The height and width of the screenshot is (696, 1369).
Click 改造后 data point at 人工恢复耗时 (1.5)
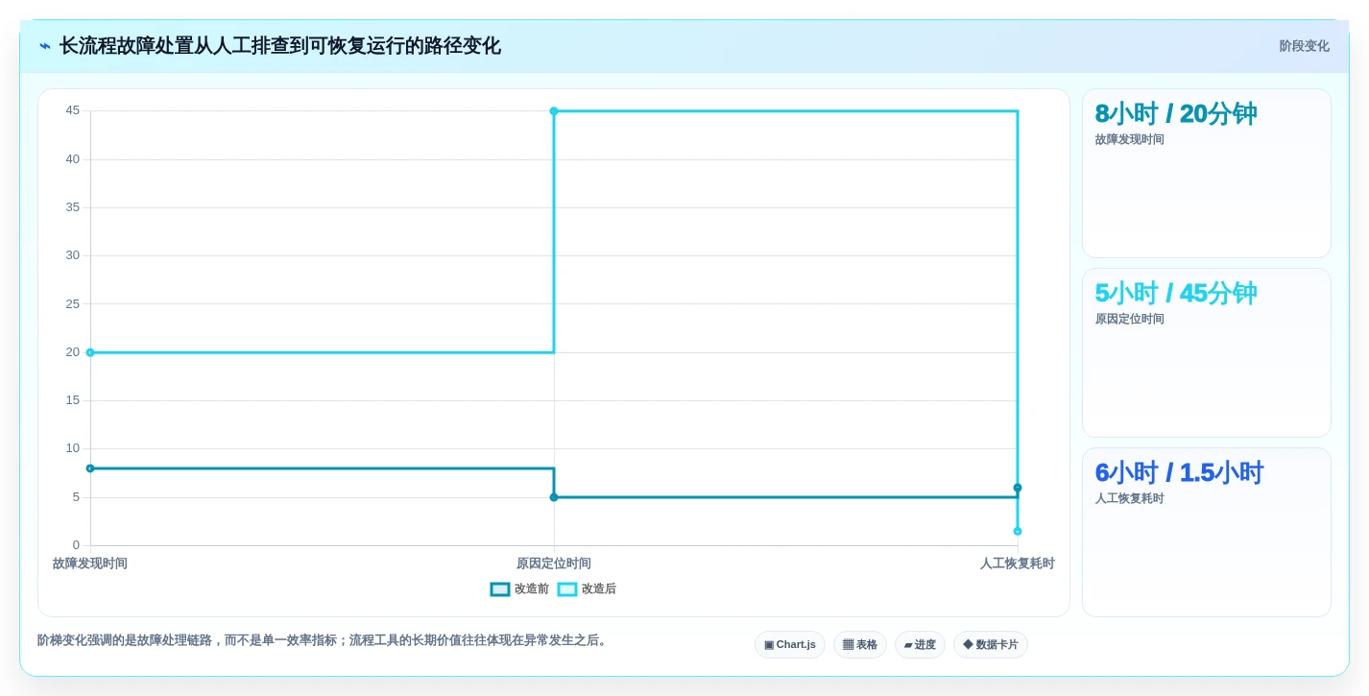point(1018,531)
